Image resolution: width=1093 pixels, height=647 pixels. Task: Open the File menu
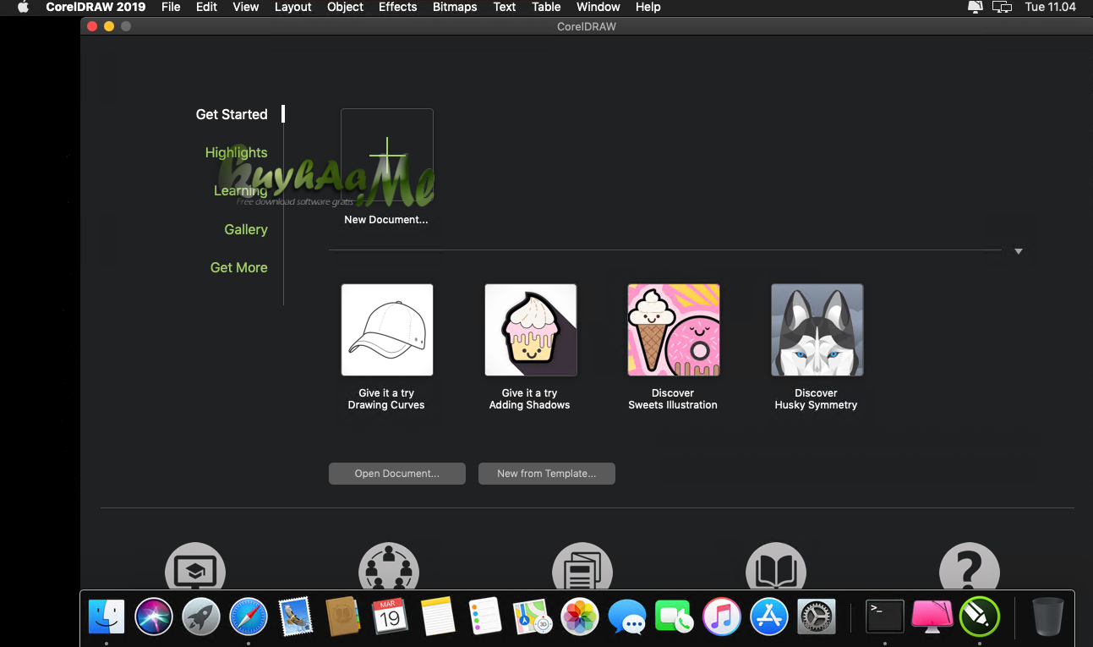pyautogui.click(x=171, y=7)
